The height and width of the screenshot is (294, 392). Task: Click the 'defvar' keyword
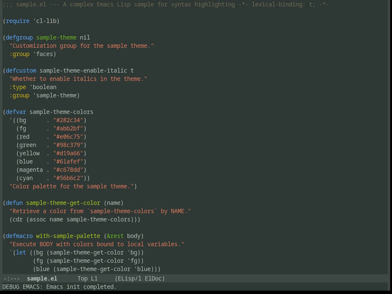point(16,112)
